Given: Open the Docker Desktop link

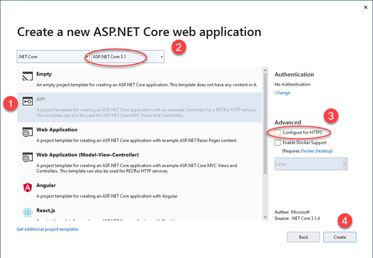Looking at the screenshot, I should point(316,151).
